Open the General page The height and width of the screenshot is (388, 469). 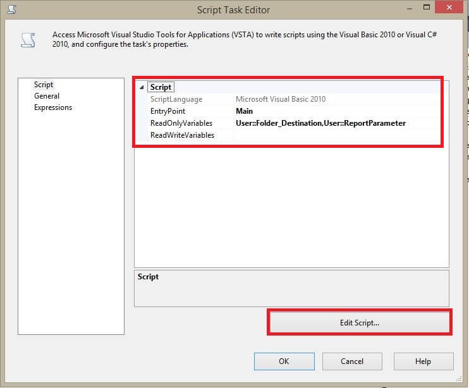pos(47,96)
